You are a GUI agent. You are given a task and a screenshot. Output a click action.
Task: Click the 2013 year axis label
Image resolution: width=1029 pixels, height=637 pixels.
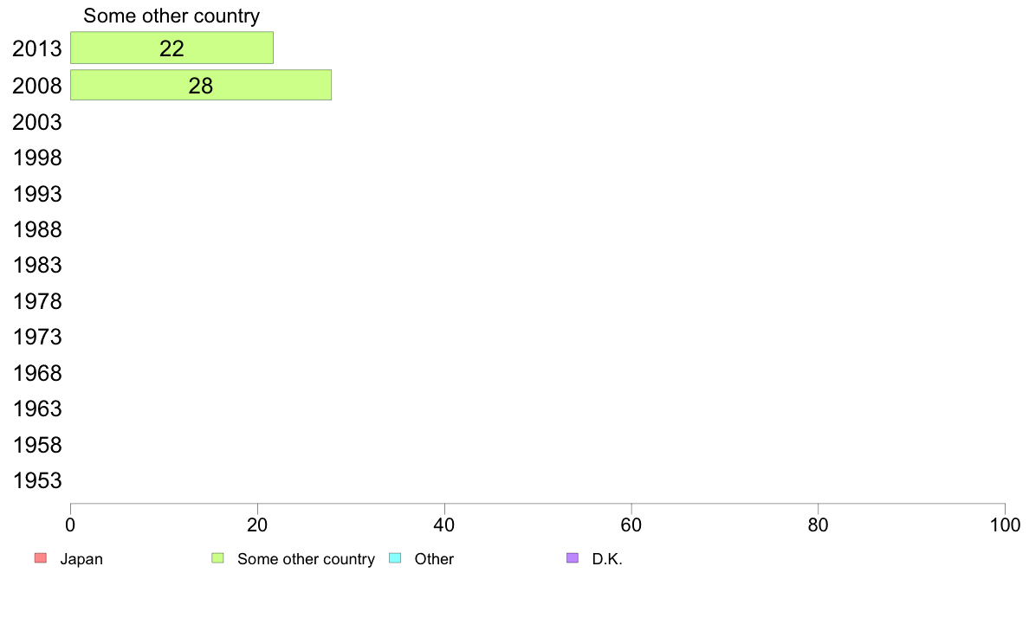(36, 48)
